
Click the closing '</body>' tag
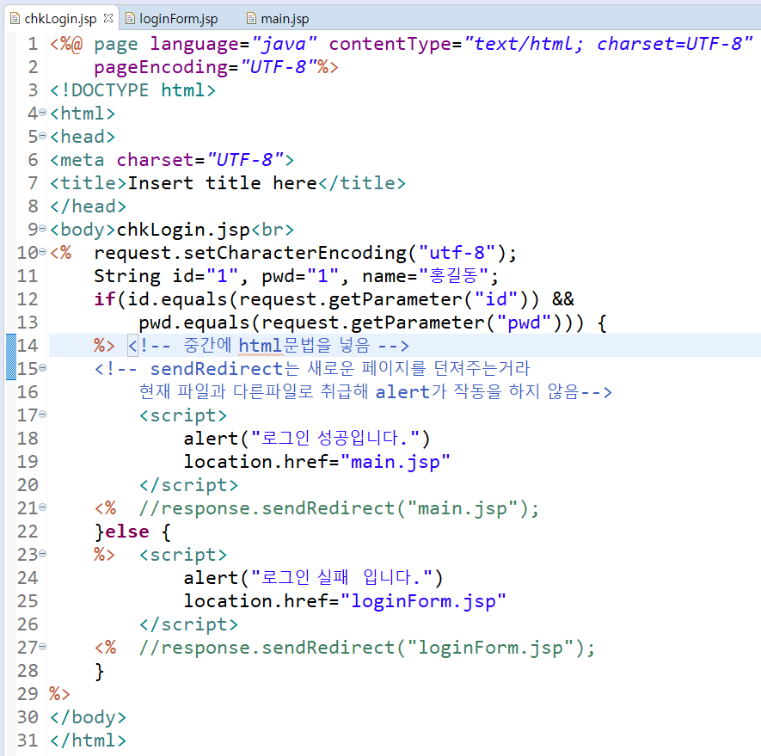pos(88,717)
